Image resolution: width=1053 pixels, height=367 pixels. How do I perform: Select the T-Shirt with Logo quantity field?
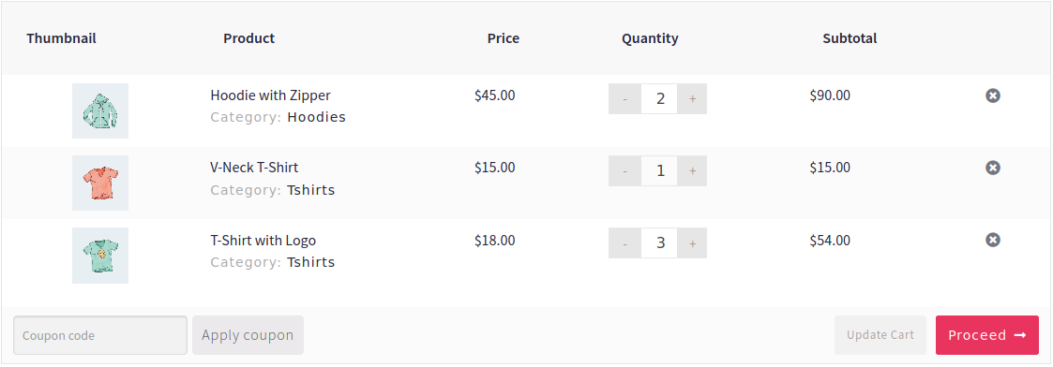point(659,242)
